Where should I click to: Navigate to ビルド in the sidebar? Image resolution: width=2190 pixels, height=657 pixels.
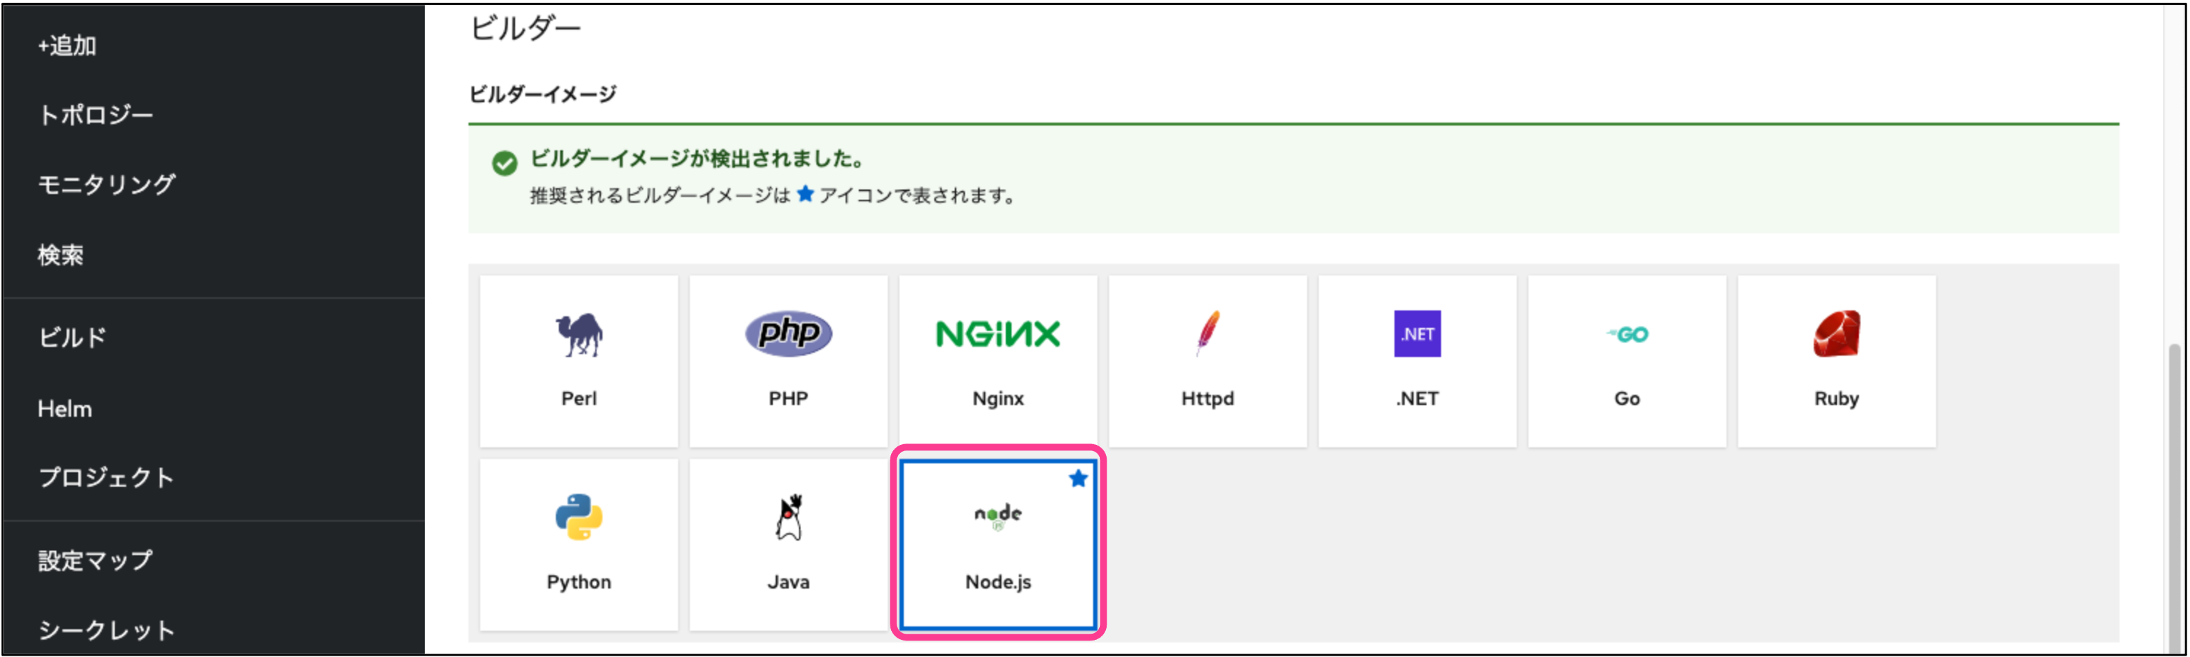click(x=72, y=337)
